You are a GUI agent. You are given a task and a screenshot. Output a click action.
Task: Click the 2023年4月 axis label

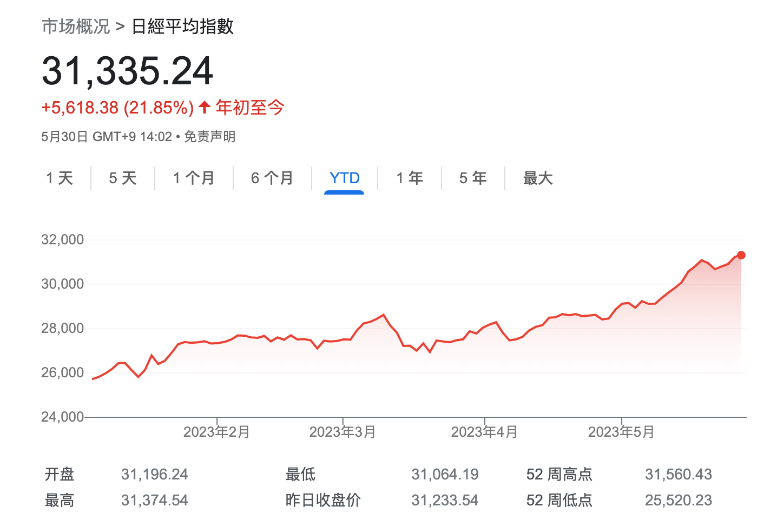pos(484,432)
